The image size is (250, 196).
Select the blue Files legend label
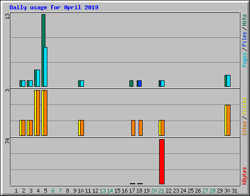coord(245,39)
